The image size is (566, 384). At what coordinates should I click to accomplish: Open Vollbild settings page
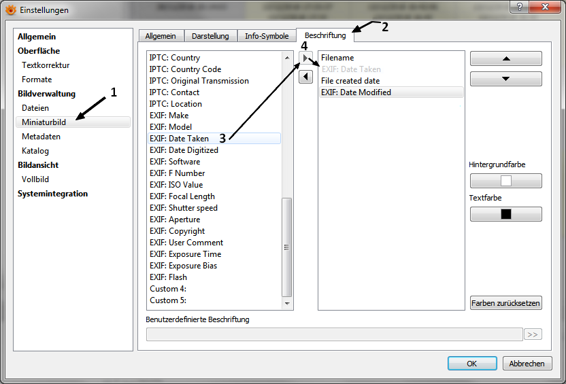coord(35,179)
